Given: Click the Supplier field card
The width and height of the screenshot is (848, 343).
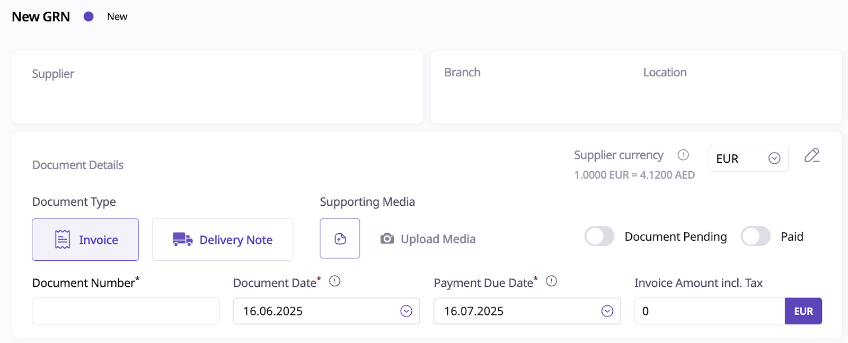Looking at the screenshot, I should (x=217, y=87).
